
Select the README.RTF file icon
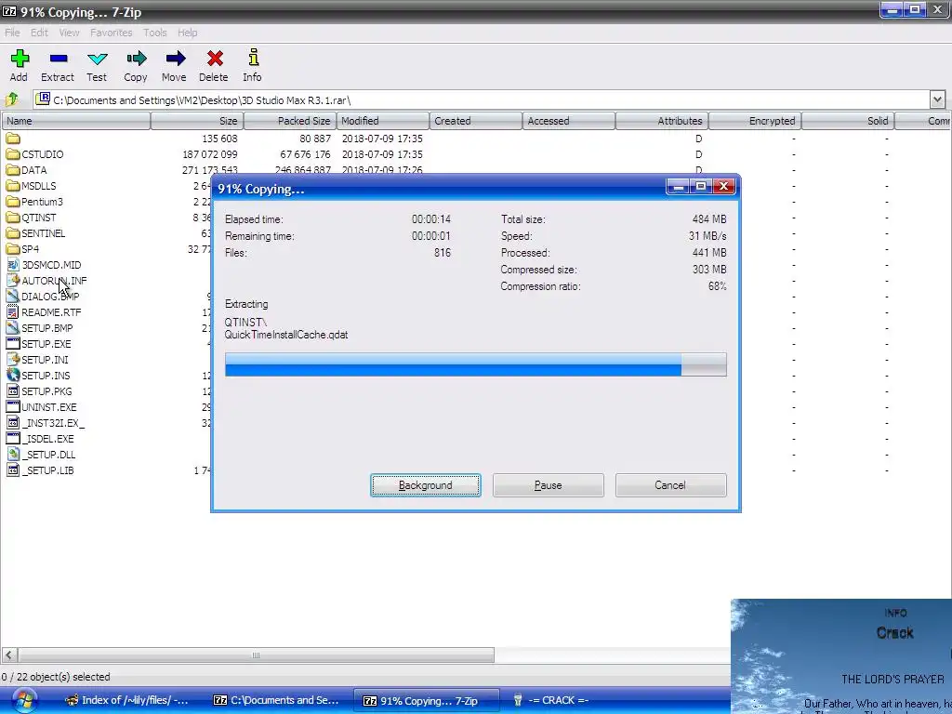click(x=13, y=312)
